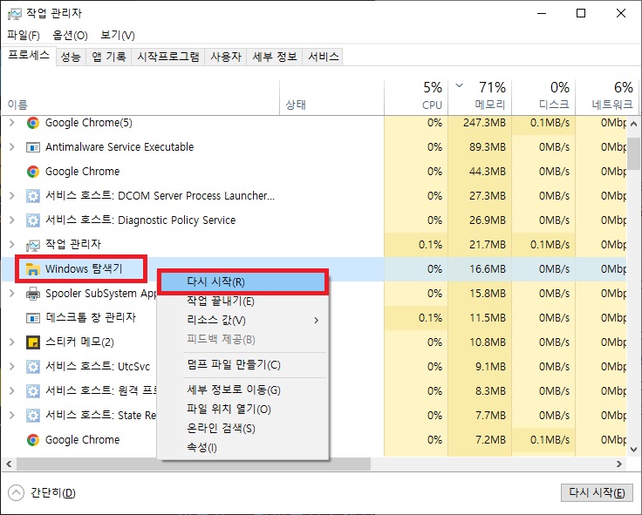Image resolution: width=642 pixels, height=515 pixels.
Task: Open 속성(I) from context menu
Action: coord(243,448)
